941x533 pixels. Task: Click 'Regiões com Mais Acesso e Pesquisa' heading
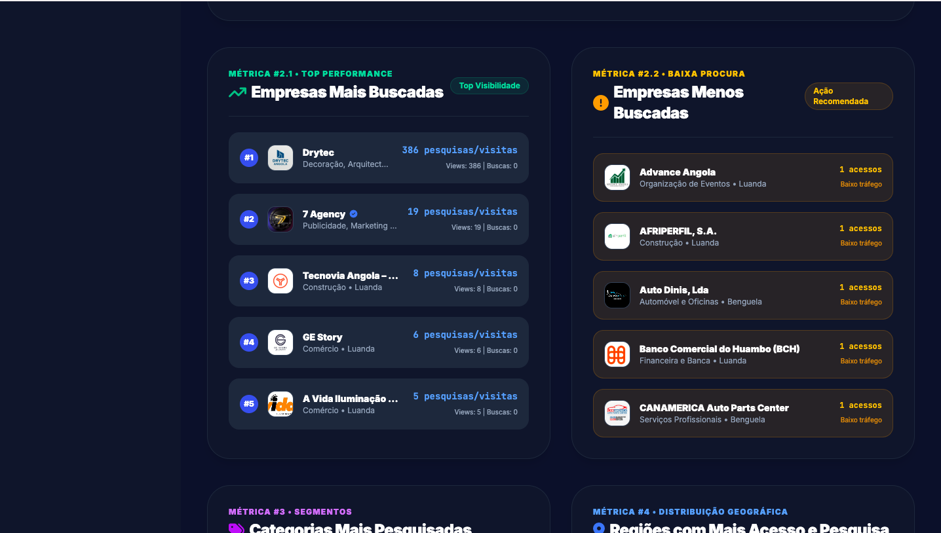(749, 528)
